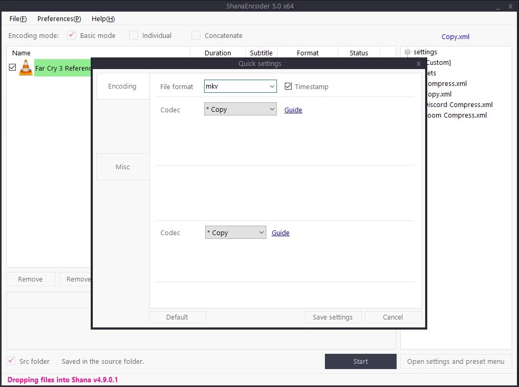The height and width of the screenshot is (387, 519).
Task: Select the [Custom] tree item
Action: click(x=439, y=63)
